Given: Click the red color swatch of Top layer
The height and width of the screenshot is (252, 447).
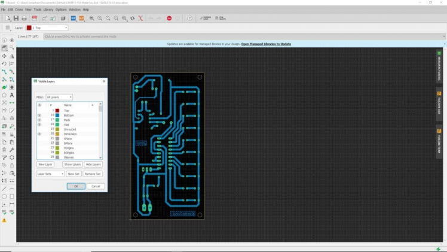Looking at the screenshot, I should pos(57,111).
